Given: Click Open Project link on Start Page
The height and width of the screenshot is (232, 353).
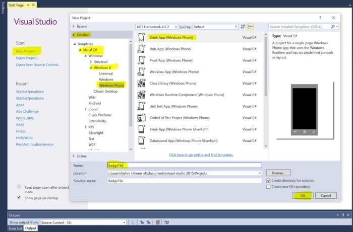Looking at the screenshot, I should click(27, 58).
